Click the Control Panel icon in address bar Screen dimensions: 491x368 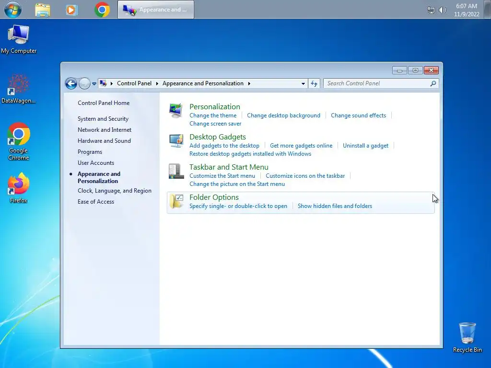coord(103,83)
